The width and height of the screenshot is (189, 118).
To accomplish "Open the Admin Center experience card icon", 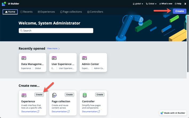I will tap(85, 58).
